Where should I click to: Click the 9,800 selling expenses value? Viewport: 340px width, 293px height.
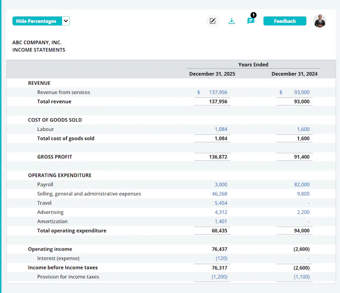click(303, 194)
